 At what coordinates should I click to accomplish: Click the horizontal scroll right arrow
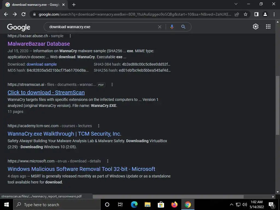pyautogui.click(x=273, y=197)
